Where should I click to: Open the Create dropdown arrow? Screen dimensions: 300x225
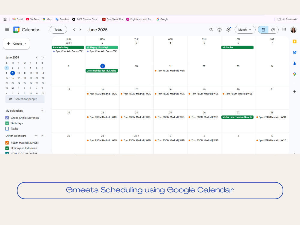coord(25,44)
